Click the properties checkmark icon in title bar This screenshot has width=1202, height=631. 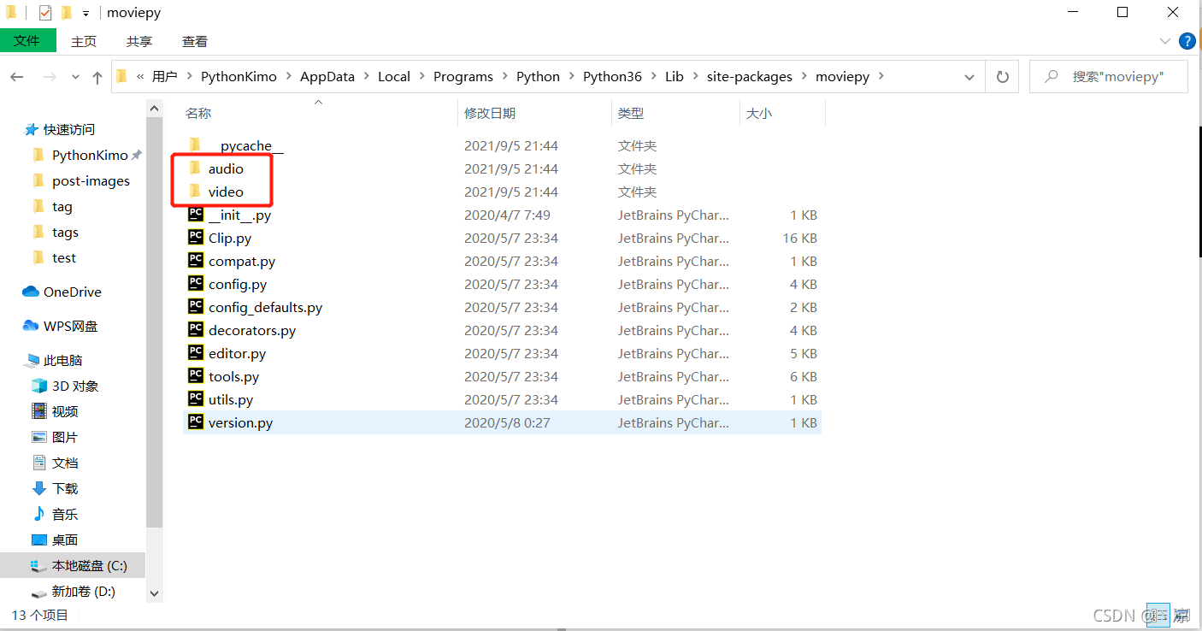click(x=45, y=13)
